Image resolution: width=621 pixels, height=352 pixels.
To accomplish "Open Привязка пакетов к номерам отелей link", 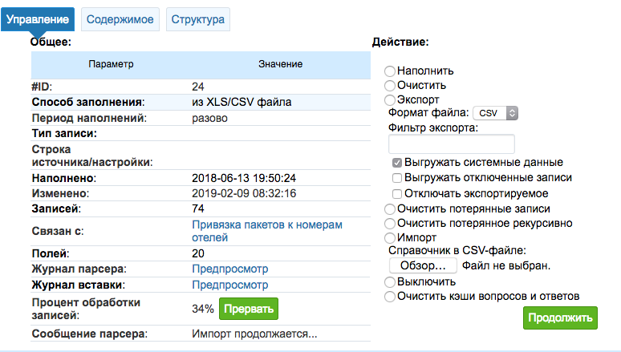I will pos(267,231).
